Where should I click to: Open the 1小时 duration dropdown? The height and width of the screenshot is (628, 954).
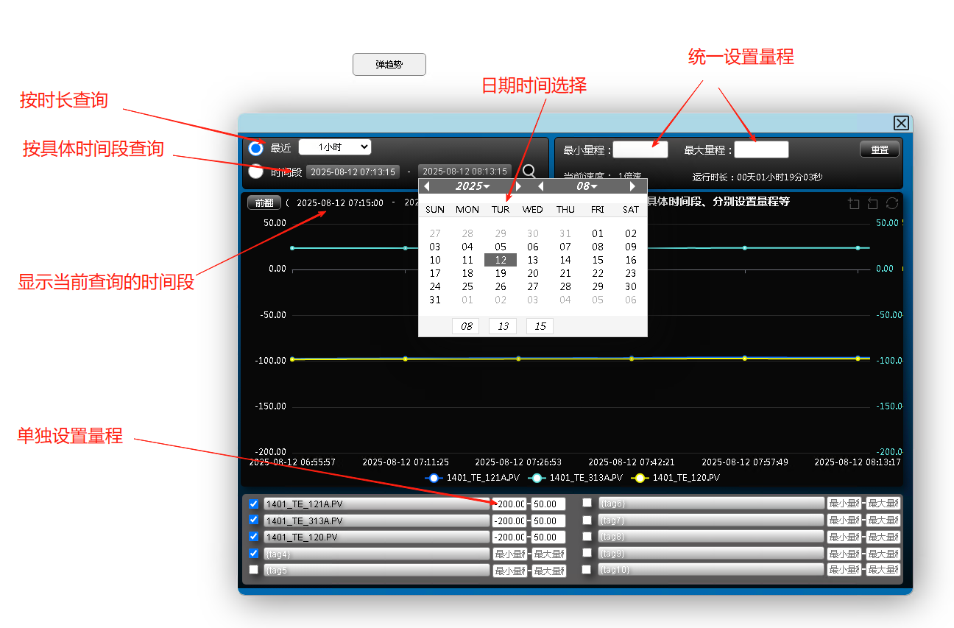coord(334,147)
